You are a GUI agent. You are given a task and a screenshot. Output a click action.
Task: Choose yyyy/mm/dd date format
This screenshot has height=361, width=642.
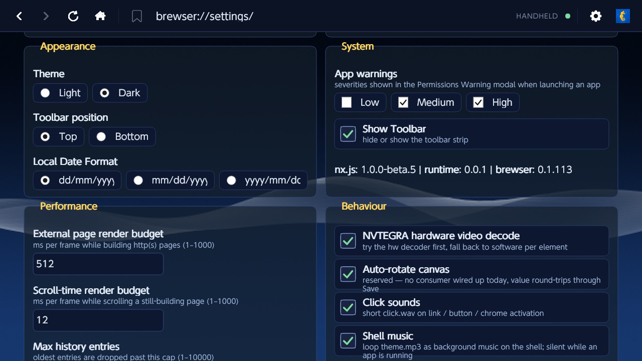coord(263,180)
